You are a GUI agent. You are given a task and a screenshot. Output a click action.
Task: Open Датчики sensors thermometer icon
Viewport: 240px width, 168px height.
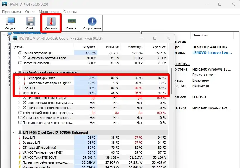pyautogui.click(x=51, y=23)
